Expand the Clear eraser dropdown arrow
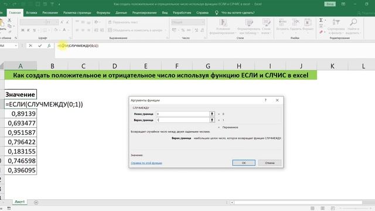This screenshot has height=211, width=375. coord(325,32)
